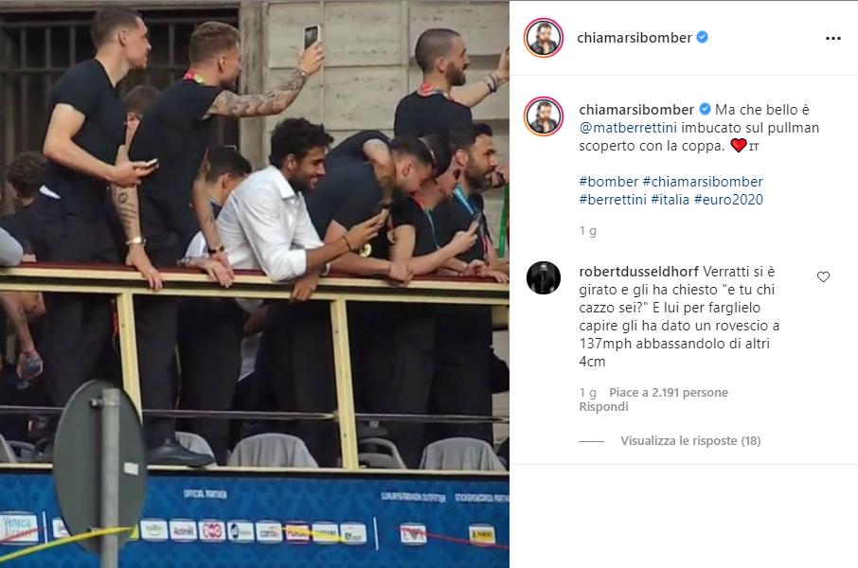The width and height of the screenshot is (858, 568).
Task: Click the chiamarsibomber username in the header
Action: pyautogui.click(x=635, y=38)
